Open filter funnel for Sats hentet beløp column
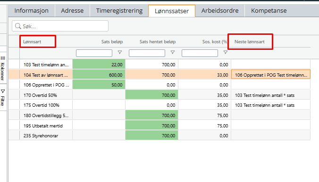 [173, 52]
